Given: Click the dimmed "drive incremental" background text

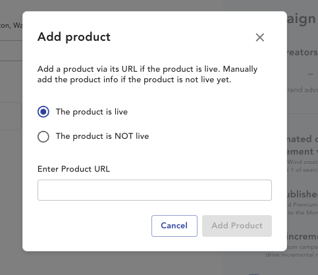Looking at the screenshot, I should [292, 255].
